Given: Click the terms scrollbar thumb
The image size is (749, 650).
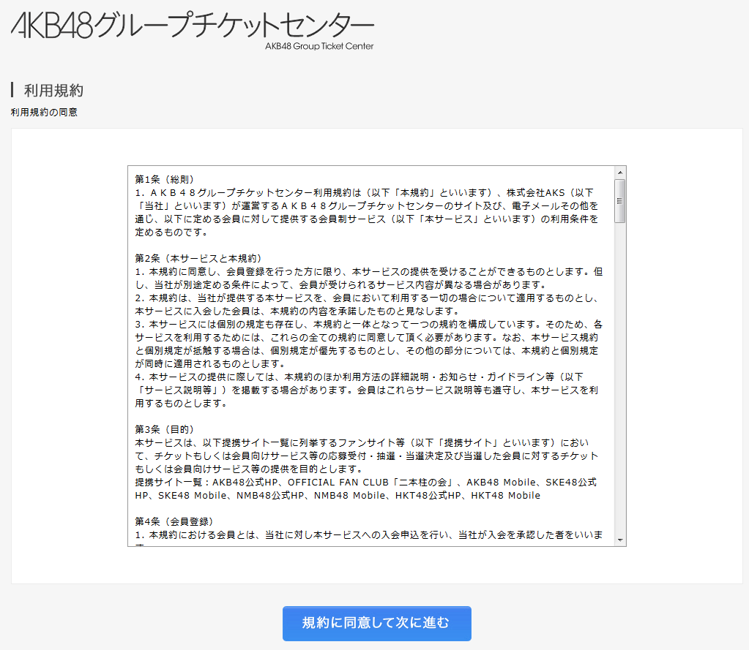Looking at the screenshot, I should pos(620,201).
